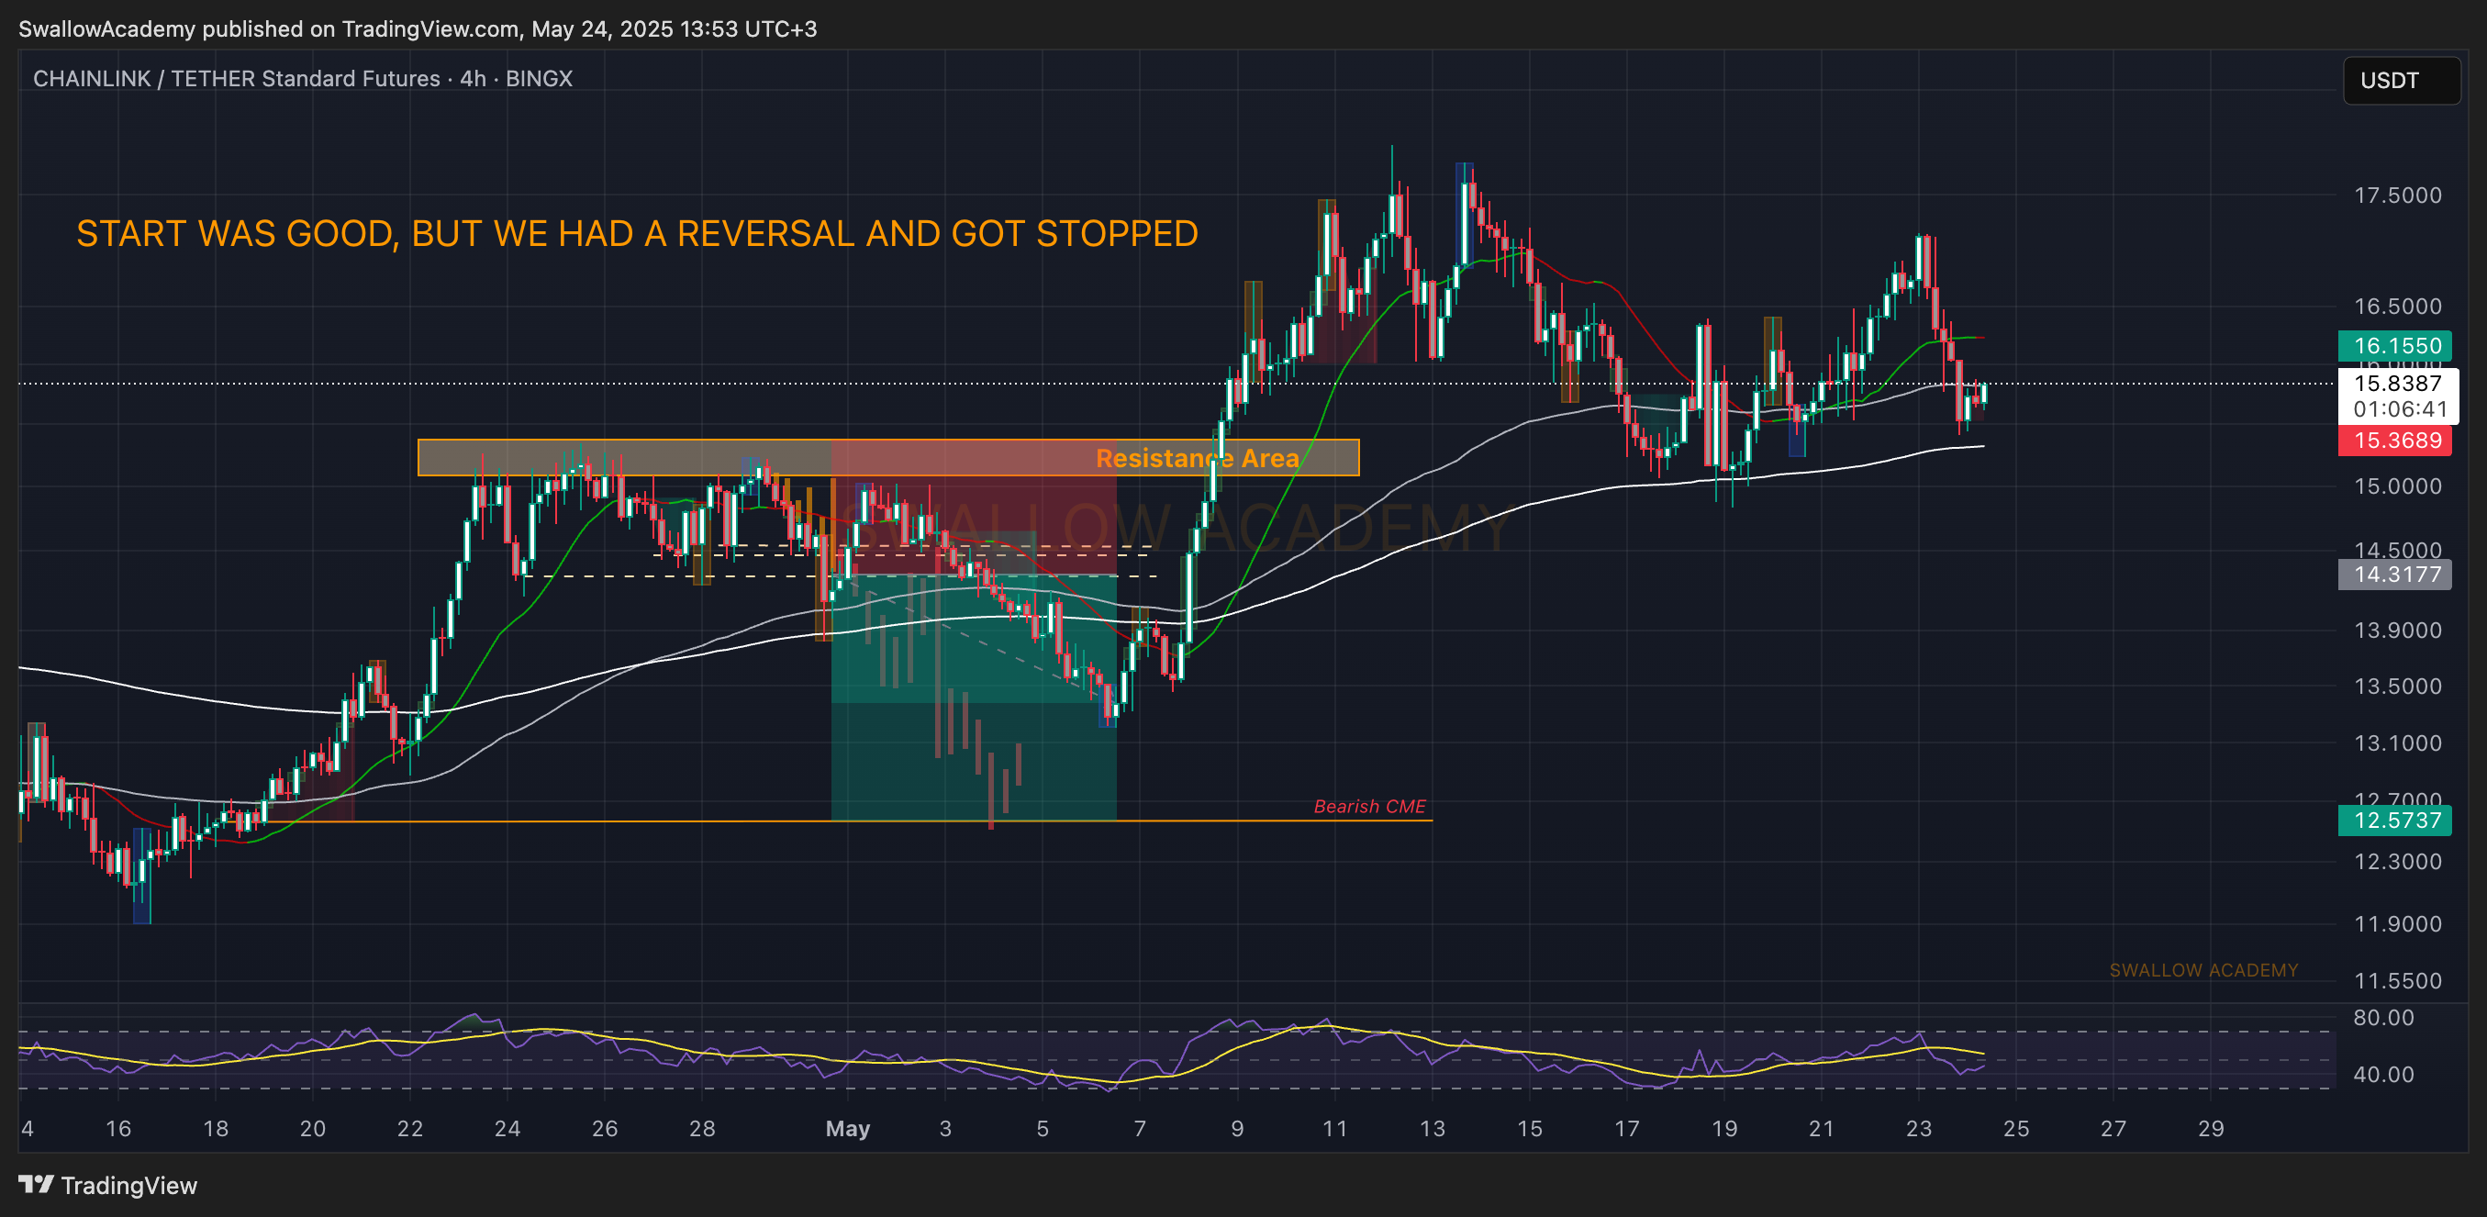
Task: Click the 29 date axis label
Action: pyautogui.click(x=2210, y=1128)
